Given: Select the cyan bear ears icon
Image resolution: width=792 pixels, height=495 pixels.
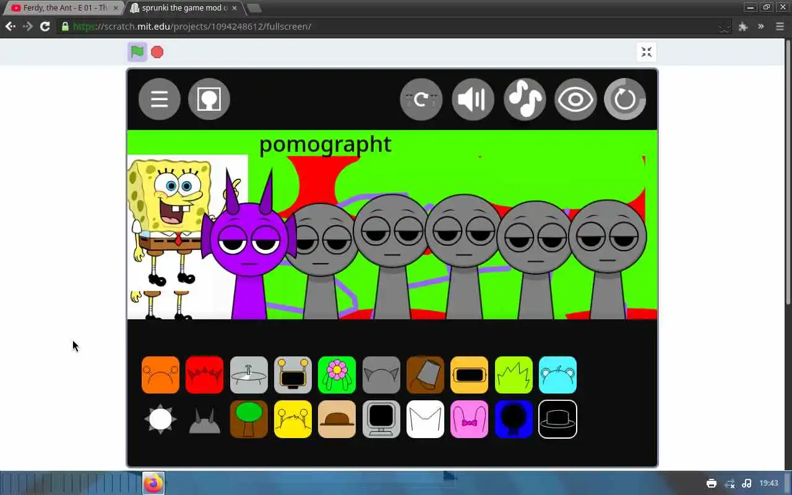Looking at the screenshot, I should click(x=557, y=375).
